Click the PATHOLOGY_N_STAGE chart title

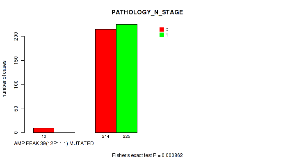click(147, 12)
